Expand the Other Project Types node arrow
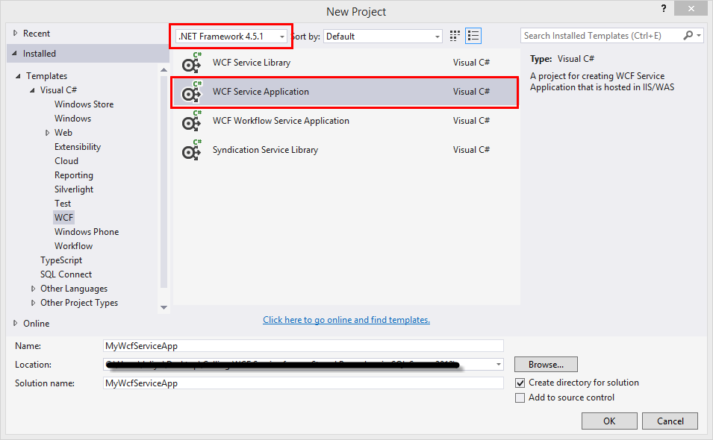 point(33,303)
